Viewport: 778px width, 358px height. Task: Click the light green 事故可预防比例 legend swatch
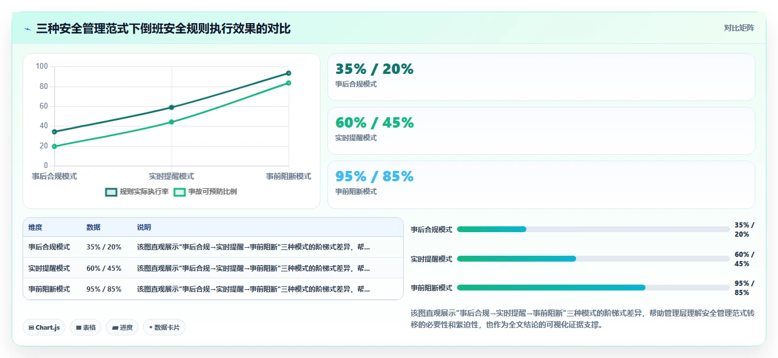(x=179, y=192)
